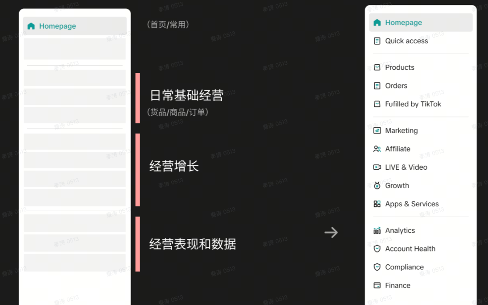
Task: Click the Quick access document icon
Action: click(x=377, y=41)
